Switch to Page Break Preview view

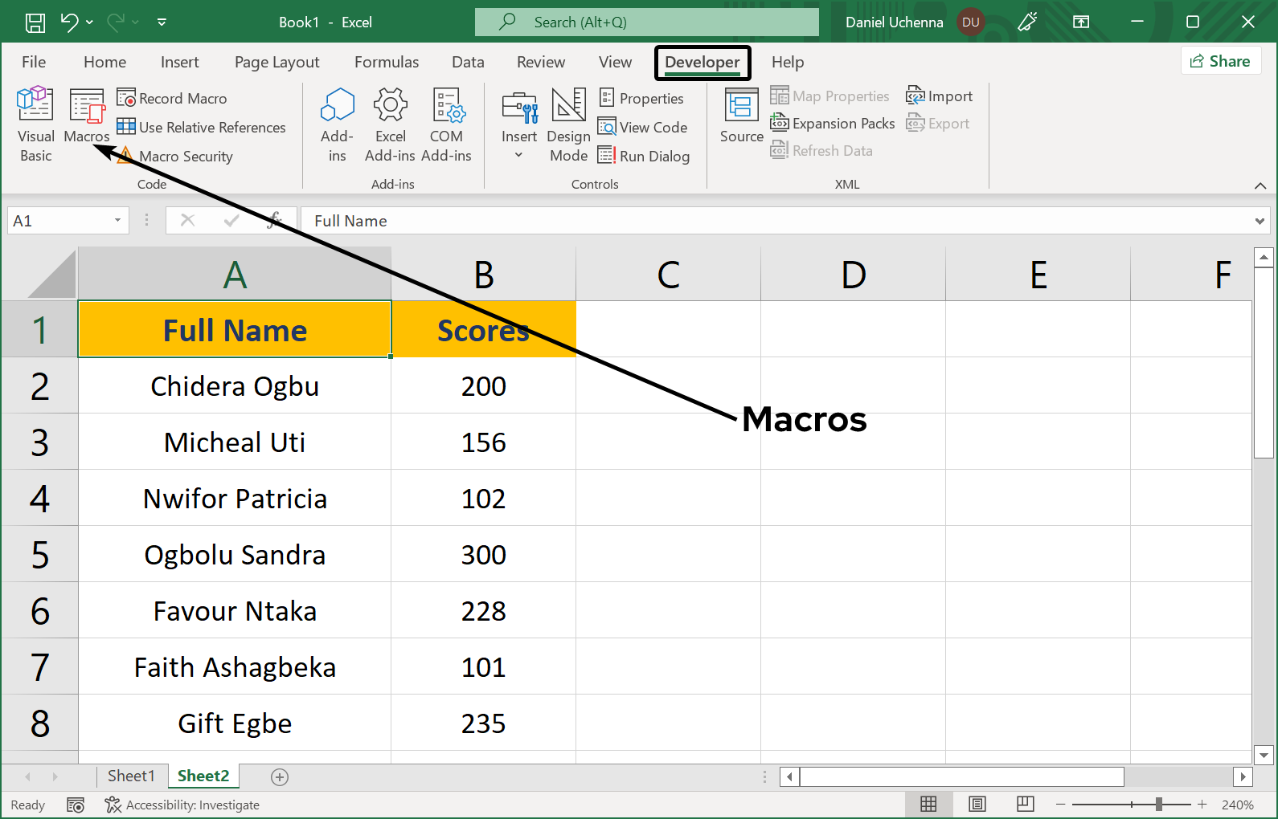[1025, 805]
